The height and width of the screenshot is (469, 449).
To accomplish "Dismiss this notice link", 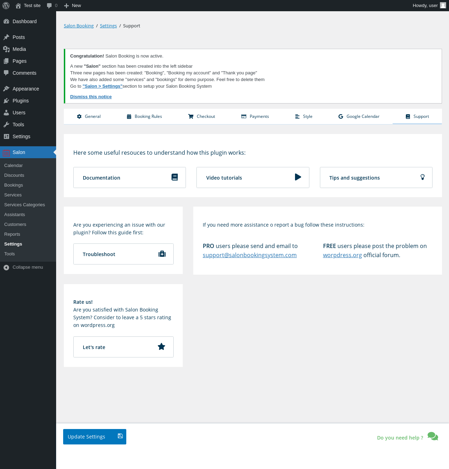I will (91, 97).
